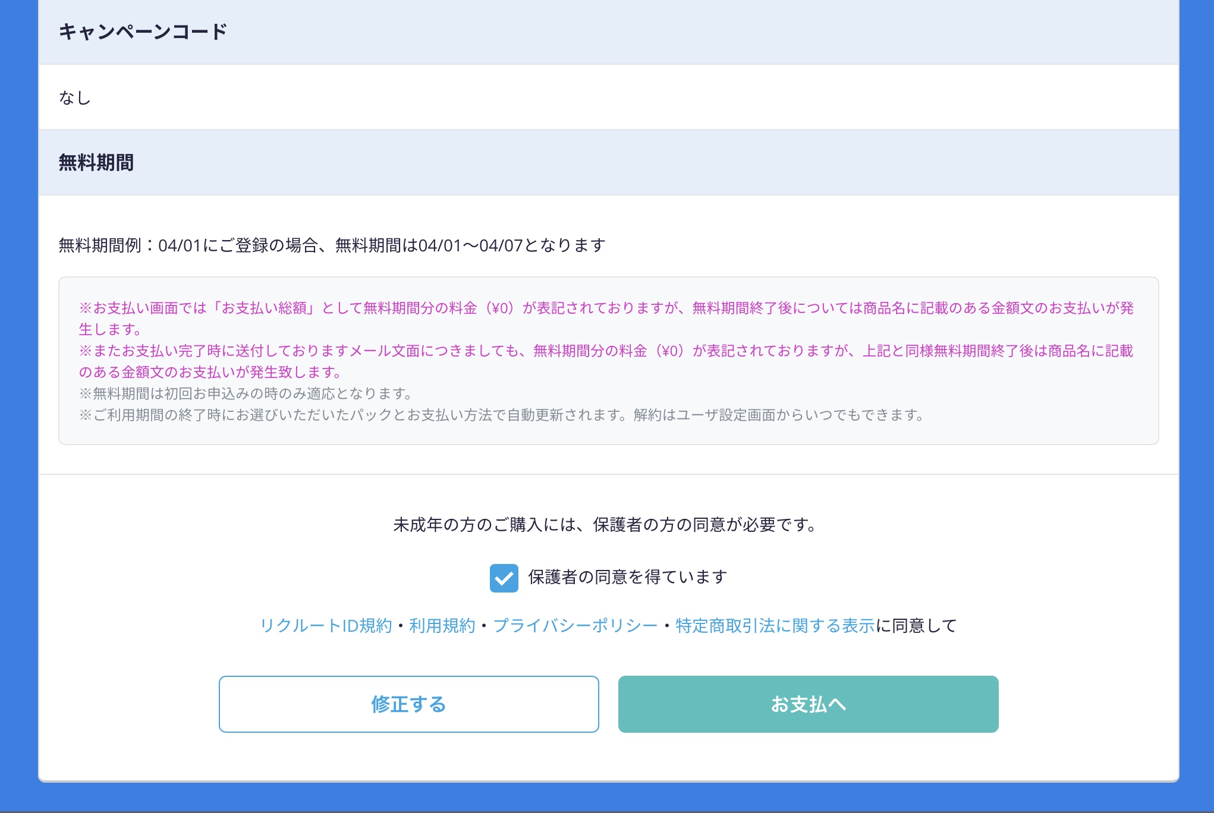The height and width of the screenshot is (813, 1214).
Task: Click the なし campaign code value
Action: point(75,97)
